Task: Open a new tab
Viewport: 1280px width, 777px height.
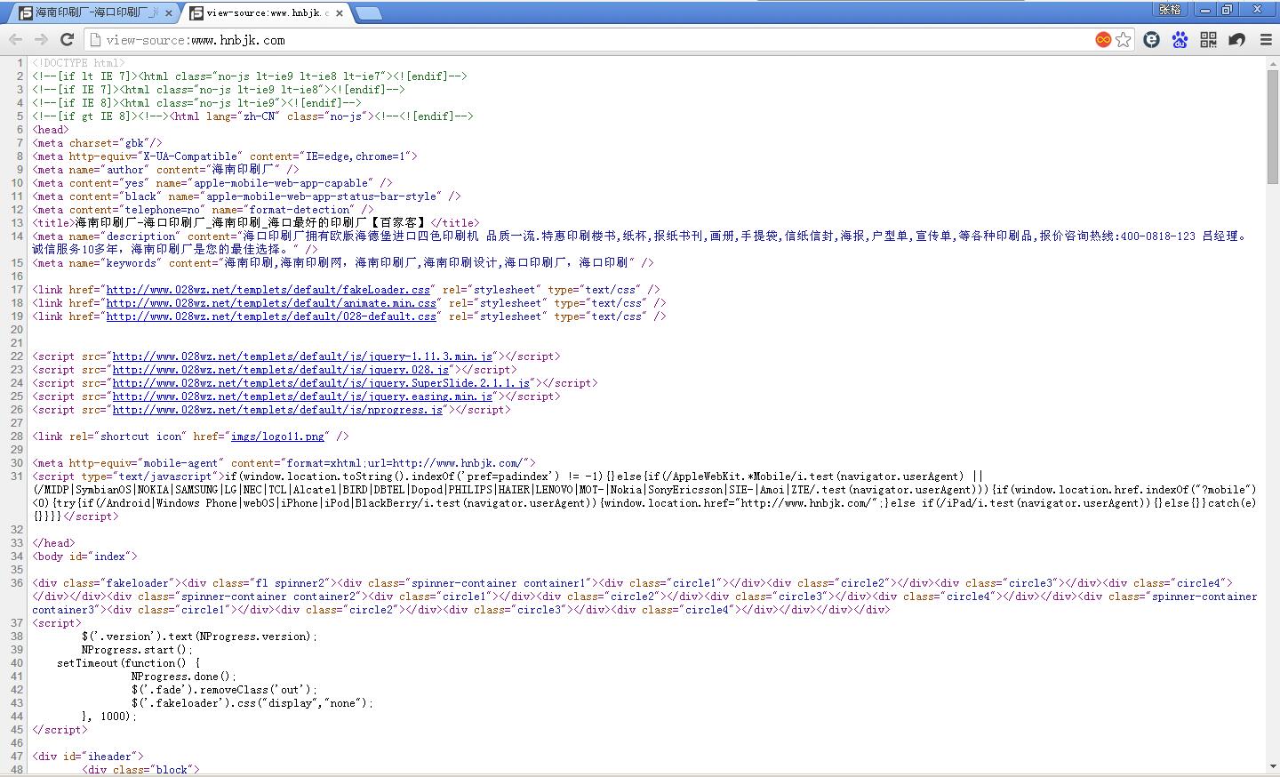Action: point(369,13)
